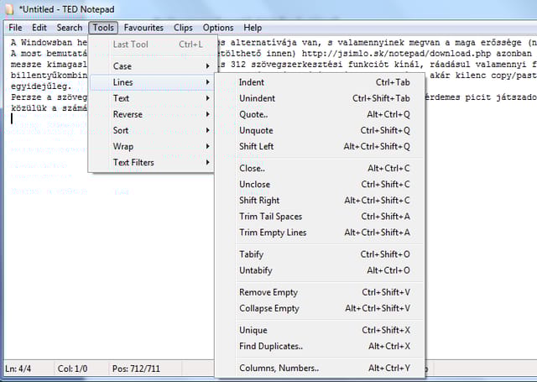Choose Unquote in Lines submenu
This screenshot has height=382, width=537.
point(321,130)
